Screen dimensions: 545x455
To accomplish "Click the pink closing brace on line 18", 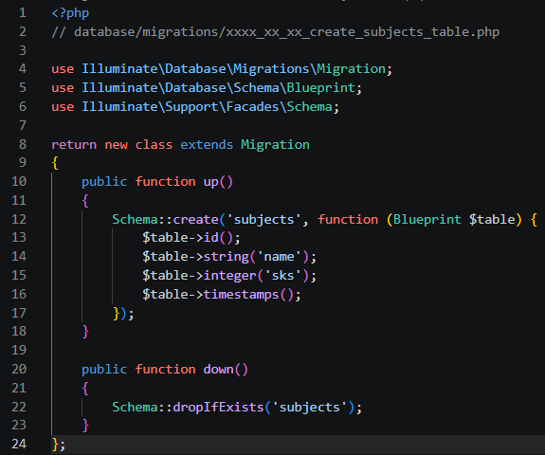I will pos(85,332).
